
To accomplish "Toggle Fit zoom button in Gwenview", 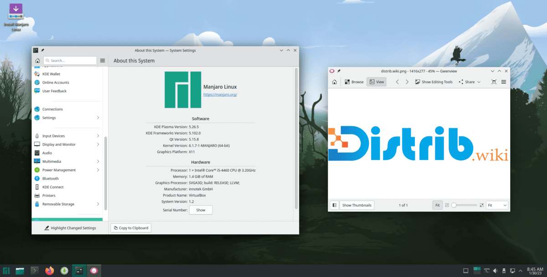I will tap(437, 205).
